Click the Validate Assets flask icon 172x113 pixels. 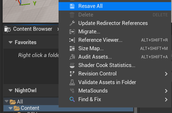click(x=72, y=82)
